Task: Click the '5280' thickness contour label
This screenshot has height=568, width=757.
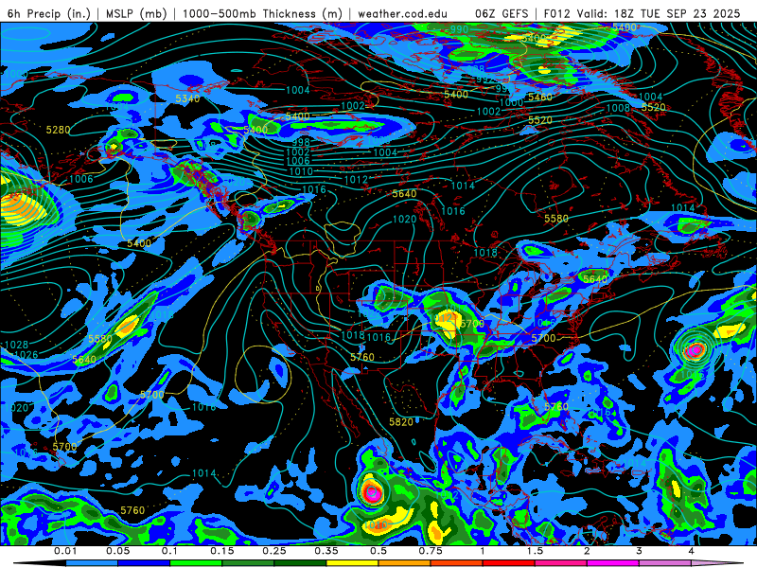Action: 58,130
